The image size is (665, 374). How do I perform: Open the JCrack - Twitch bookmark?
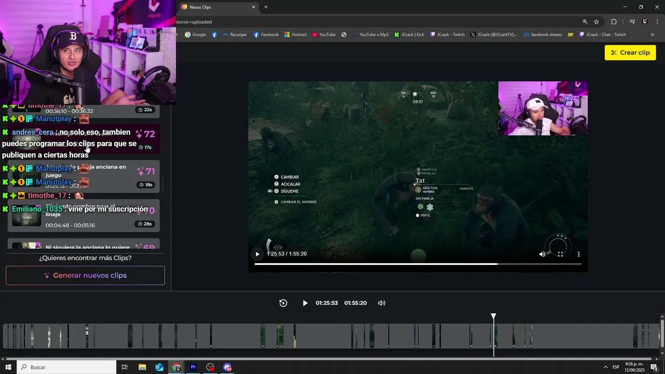pyautogui.click(x=447, y=35)
